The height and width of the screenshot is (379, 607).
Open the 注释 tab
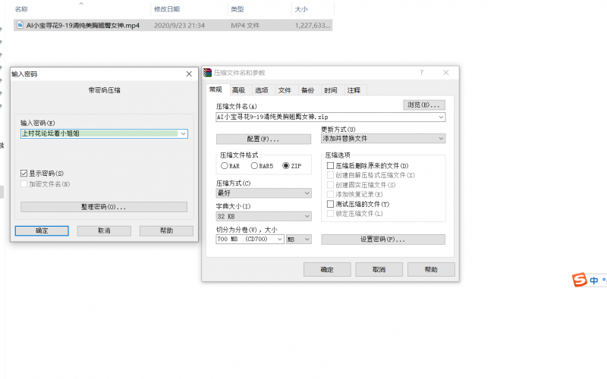tap(354, 90)
